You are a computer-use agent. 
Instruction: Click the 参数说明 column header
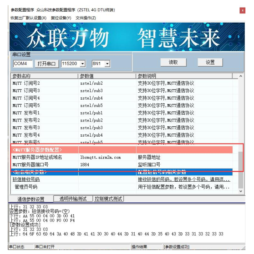(x=184, y=76)
